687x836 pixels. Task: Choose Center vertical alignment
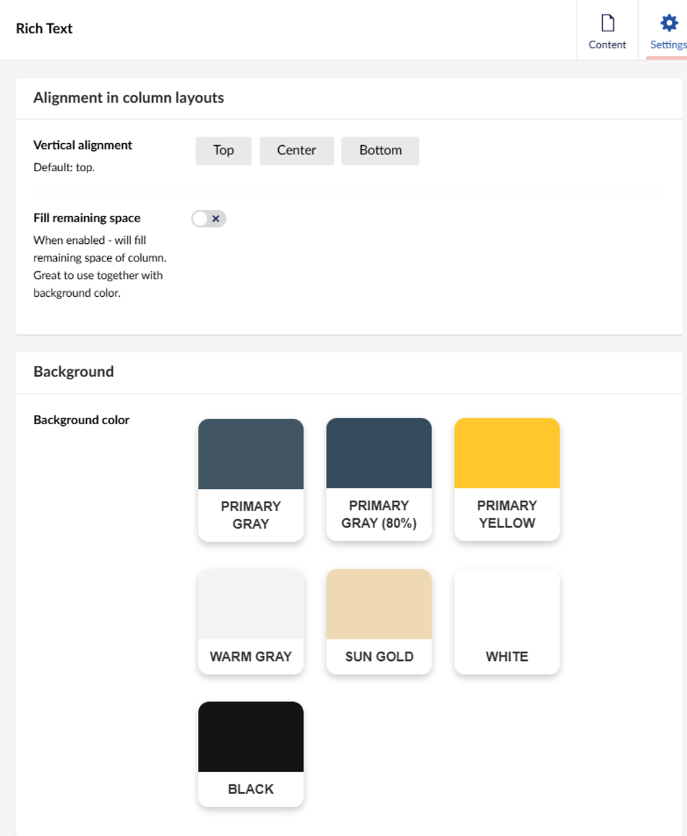click(296, 150)
